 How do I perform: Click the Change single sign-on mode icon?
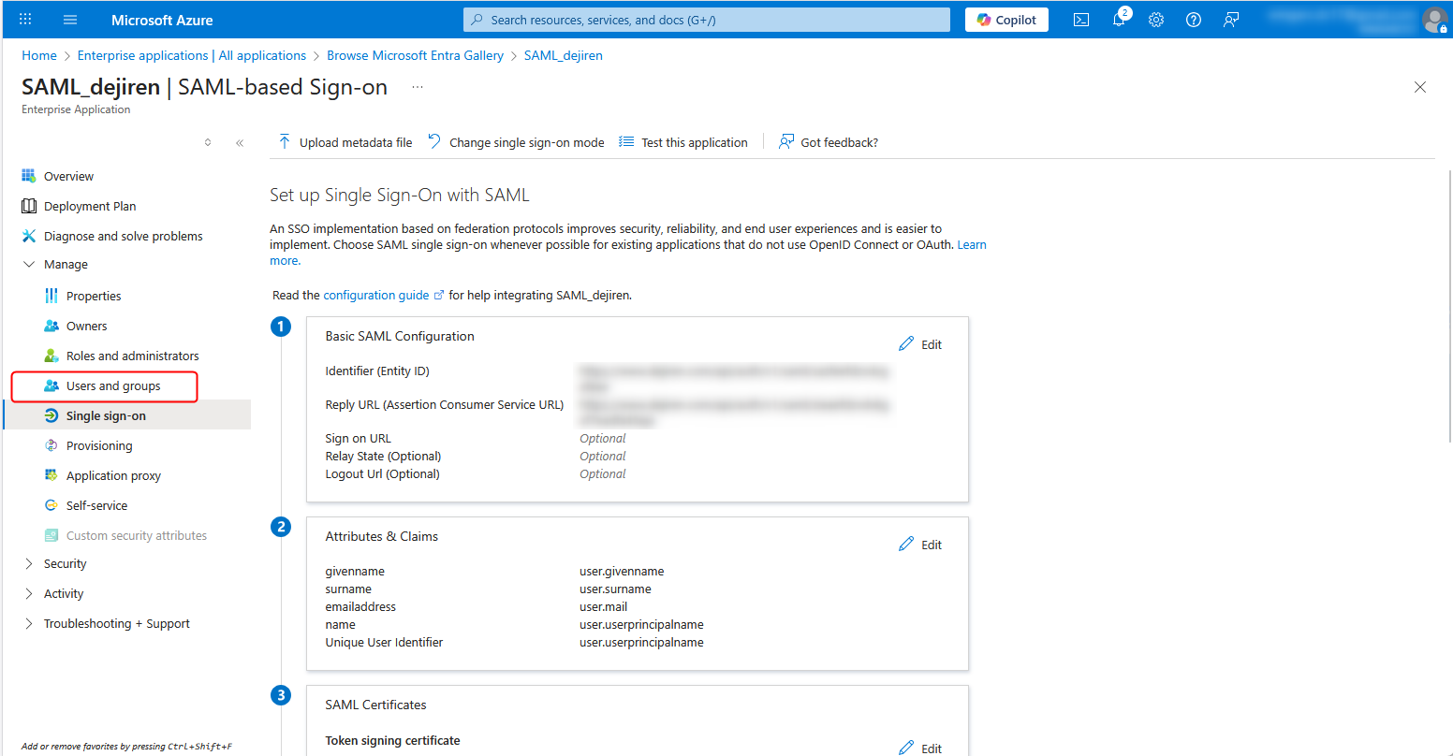pyautogui.click(x=434, y=141)
